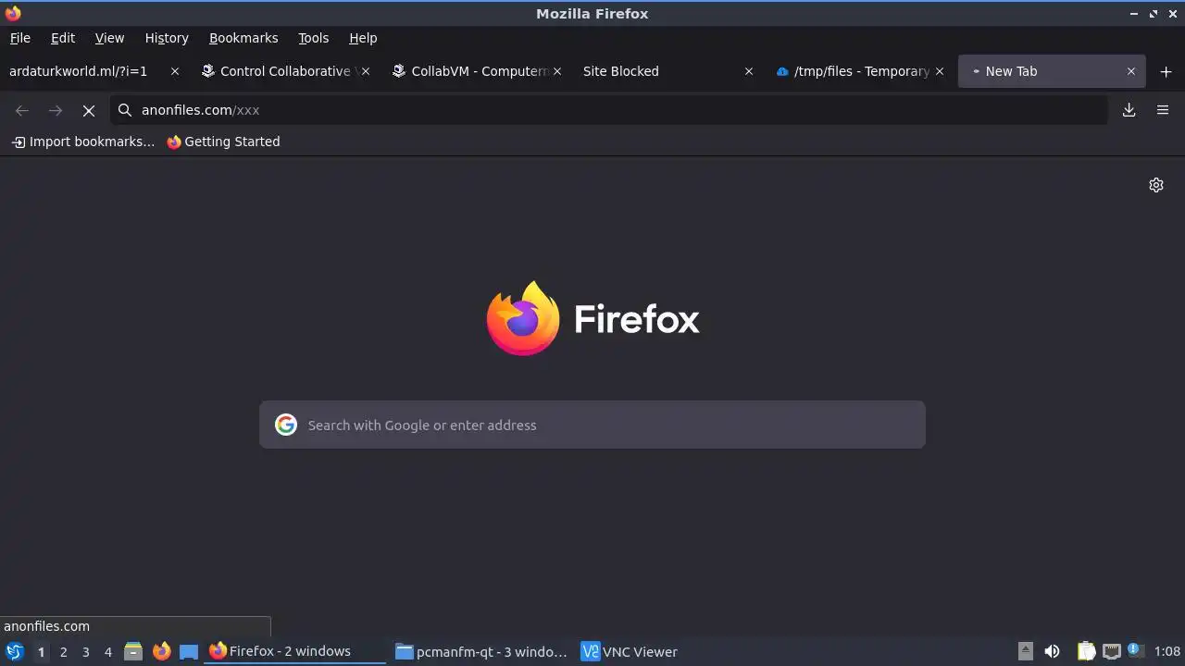
Task: Launch Firefox from the panel quick-launch icon
Action: [161, 651]
